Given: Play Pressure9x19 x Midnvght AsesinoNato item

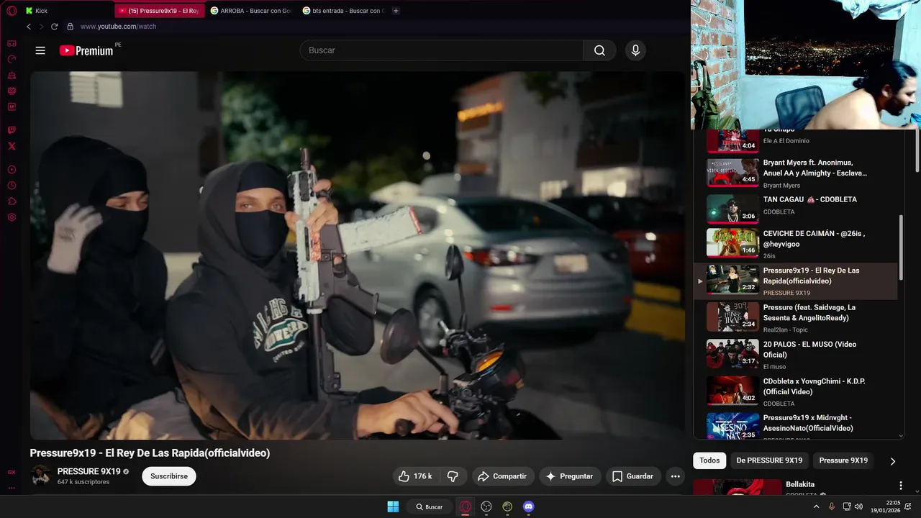Looking at the screenshot, I should (796, 427).
